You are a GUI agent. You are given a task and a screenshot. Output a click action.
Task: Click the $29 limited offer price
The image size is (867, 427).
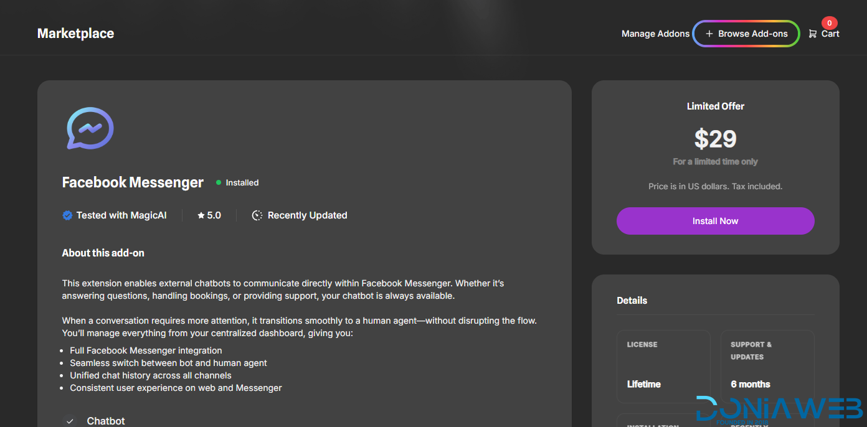(x=715, y=139)
